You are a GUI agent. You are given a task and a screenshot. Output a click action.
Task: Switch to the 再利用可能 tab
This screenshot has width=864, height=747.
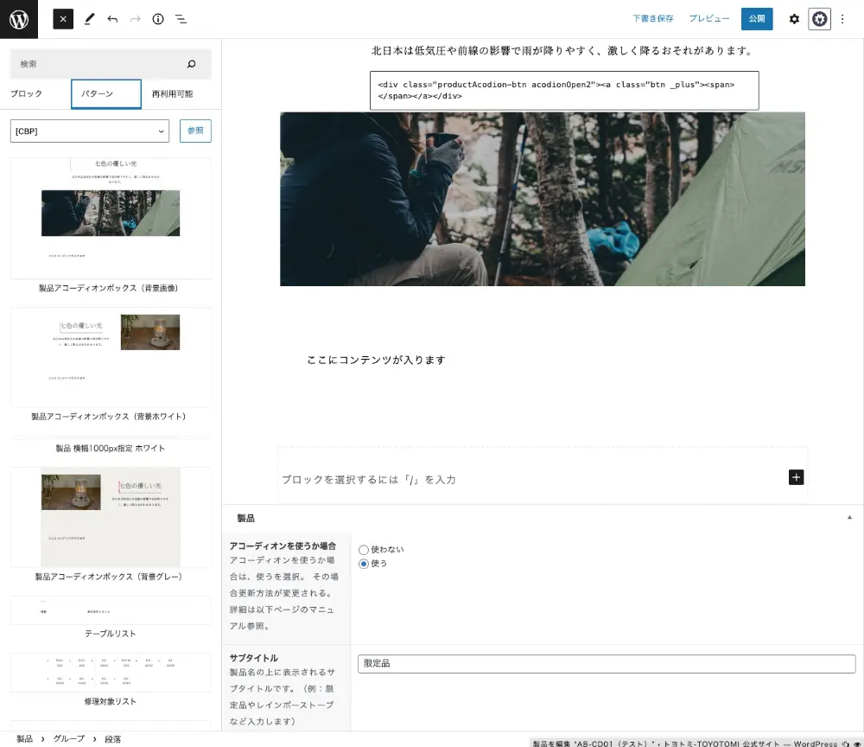click(173, 93)
